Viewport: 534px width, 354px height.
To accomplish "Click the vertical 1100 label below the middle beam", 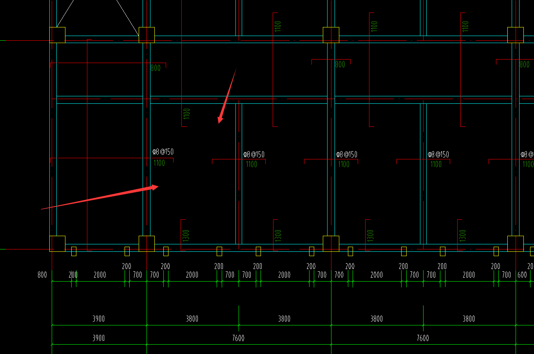I will tap(186, 114).
